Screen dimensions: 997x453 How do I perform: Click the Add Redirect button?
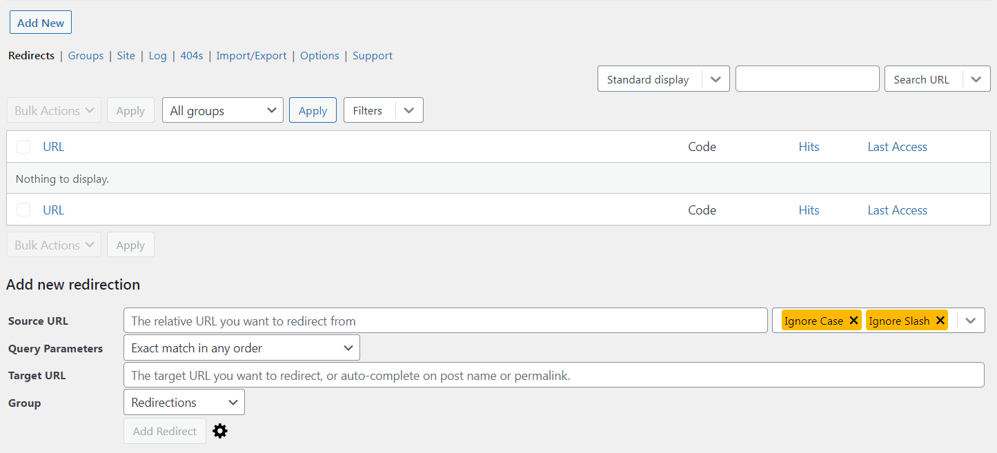[164, 430]
